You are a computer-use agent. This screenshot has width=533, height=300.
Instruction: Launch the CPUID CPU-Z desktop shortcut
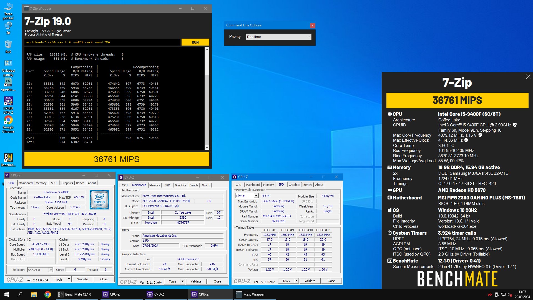[x=8, y=106]
